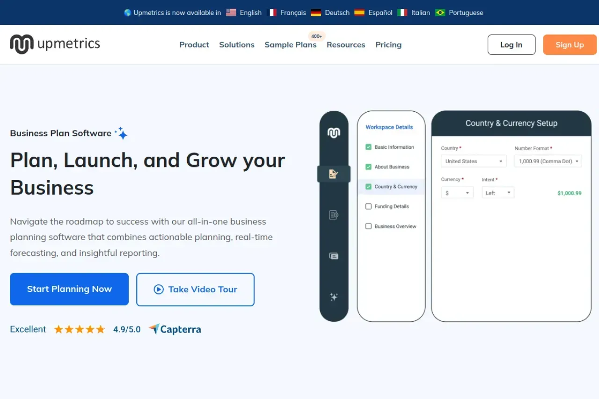The height and width of the screenshot is (399, 599).
Task: Select the US flag icon for English
Action: tap(231, 13)
